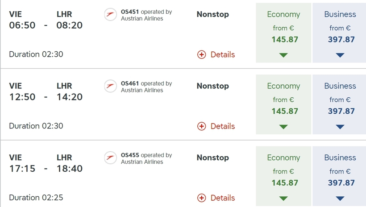Expand Economy fare arrow for 17:15 flight
This screenshot has width=366, height=207.
click(283, 199)
